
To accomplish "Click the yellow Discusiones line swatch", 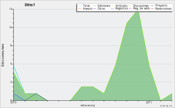I will pyautogui.click(x=130, y=6).
